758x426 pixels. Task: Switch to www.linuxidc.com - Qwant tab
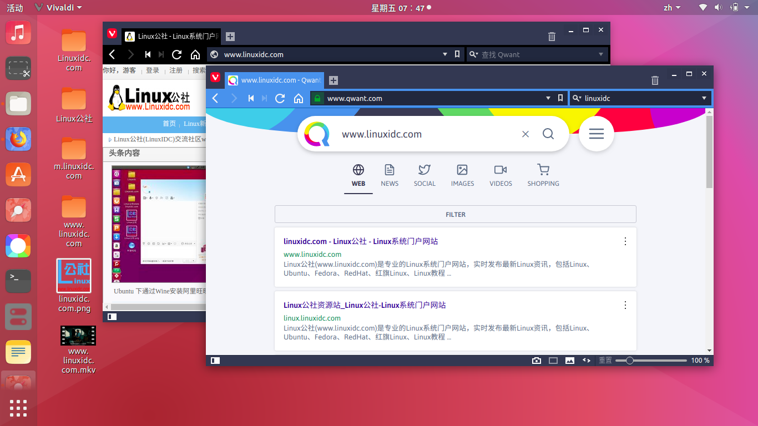tap(275, 80)
